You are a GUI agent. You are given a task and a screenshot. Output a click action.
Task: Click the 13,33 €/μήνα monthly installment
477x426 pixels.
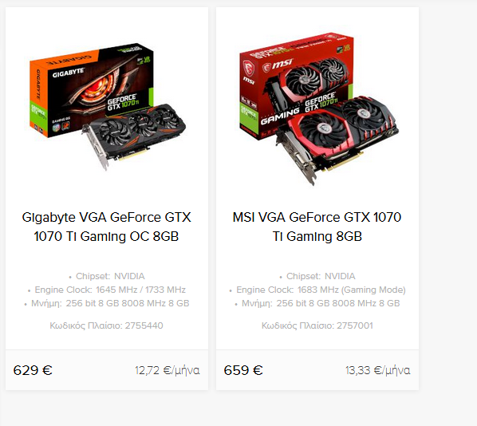coord(378,370)
